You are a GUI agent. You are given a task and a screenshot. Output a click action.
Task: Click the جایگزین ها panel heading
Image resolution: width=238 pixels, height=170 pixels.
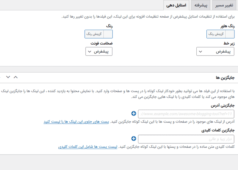(x=225, y=78)
